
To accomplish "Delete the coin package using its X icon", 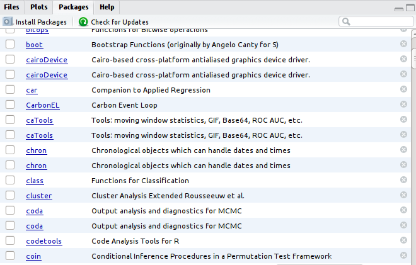I will click(x=403, y=256).
